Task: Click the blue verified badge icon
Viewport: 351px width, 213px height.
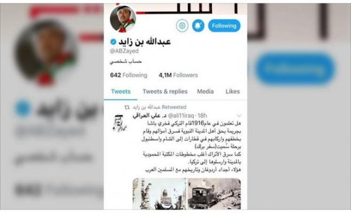Action: [113, 42]
